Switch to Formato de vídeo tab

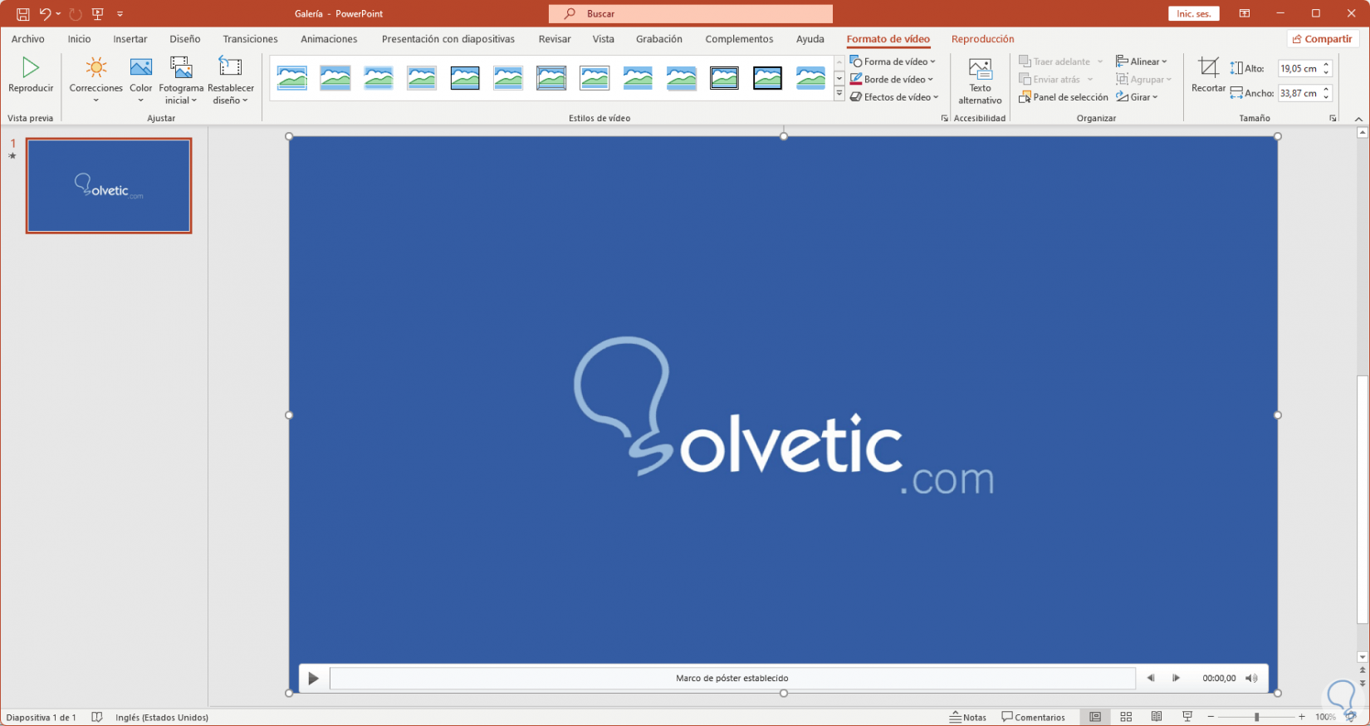point(888,39)
